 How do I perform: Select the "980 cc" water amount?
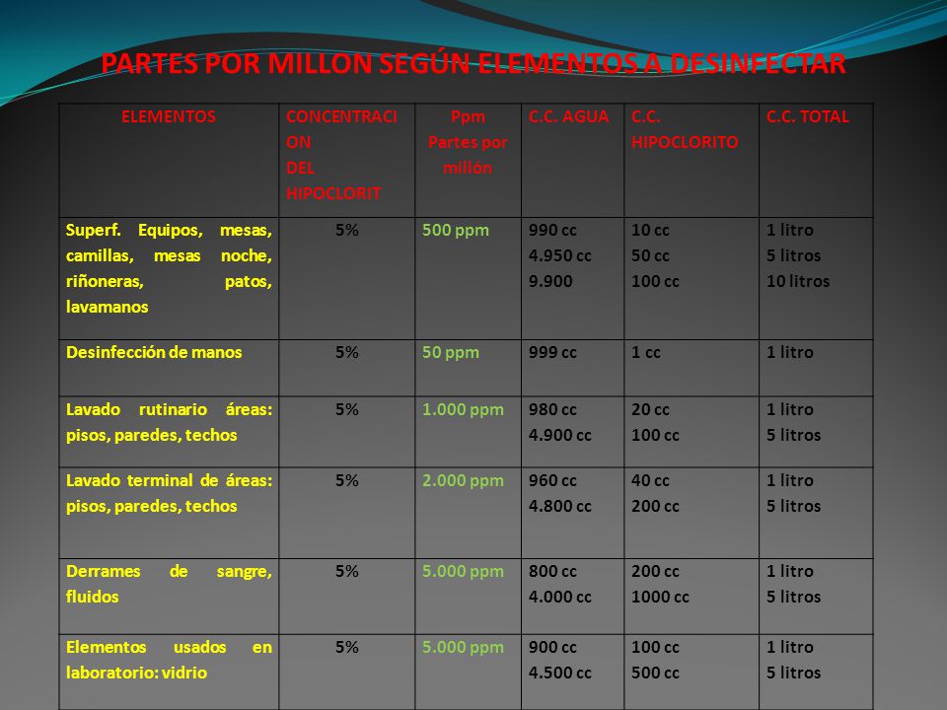click(x=552, y=410)
